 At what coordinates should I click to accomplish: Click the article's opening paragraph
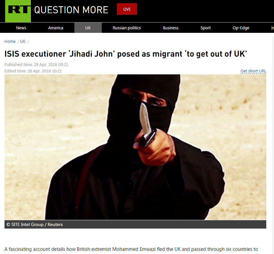pyautogui.click(x=131, y=249)
